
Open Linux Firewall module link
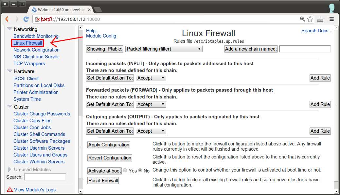(x=28, y=43)
